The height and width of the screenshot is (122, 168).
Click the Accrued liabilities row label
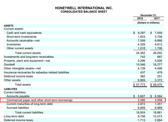tap(18, 108)
